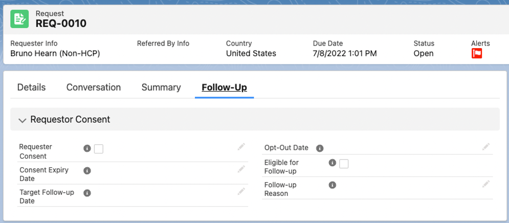Click info icon beside Eligible for Follow-up
The width and height of the screenshot is (509, 223).
pyautogui.click(x=332, y=163)
